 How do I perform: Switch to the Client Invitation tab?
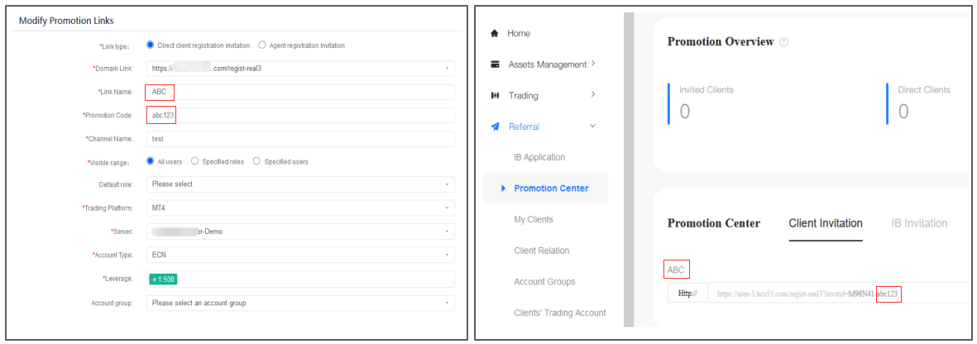tap(825, 223)
